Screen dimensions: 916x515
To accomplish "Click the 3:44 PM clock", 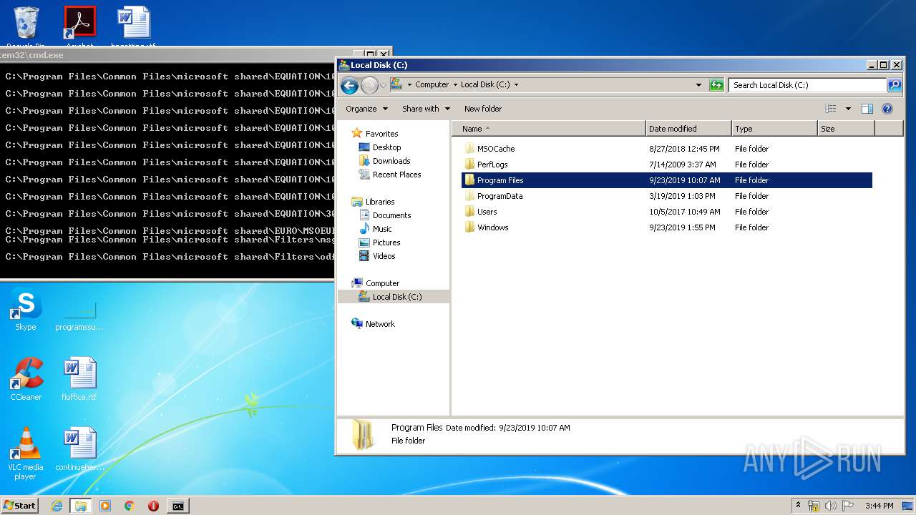I will tap(879, 506).
